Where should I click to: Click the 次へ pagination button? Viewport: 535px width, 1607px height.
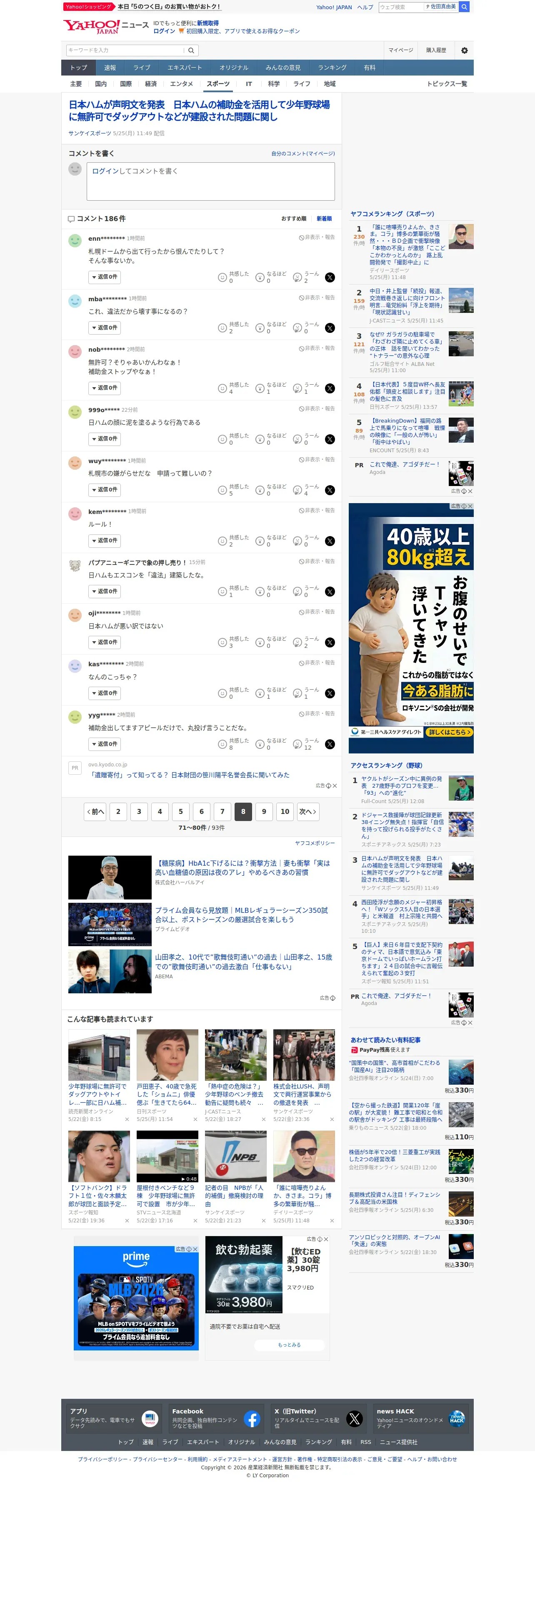click(307, 811)
